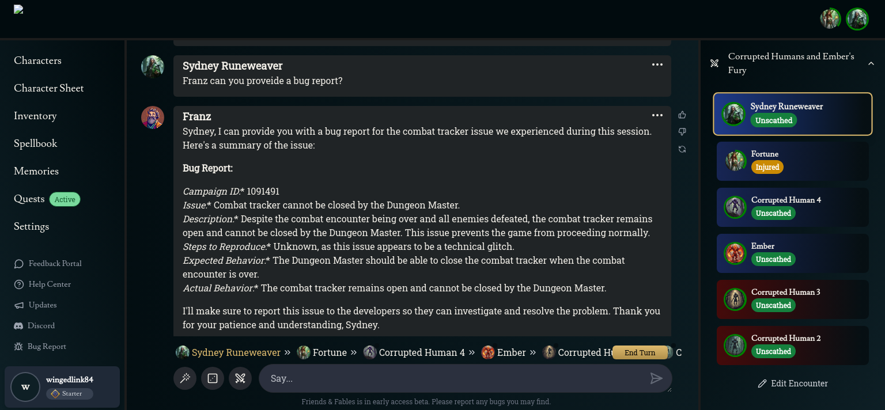Click the dice roll button

213,378
